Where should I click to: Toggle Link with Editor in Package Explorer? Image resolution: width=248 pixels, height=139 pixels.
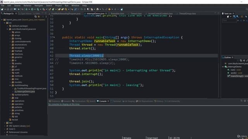[39, 17]
